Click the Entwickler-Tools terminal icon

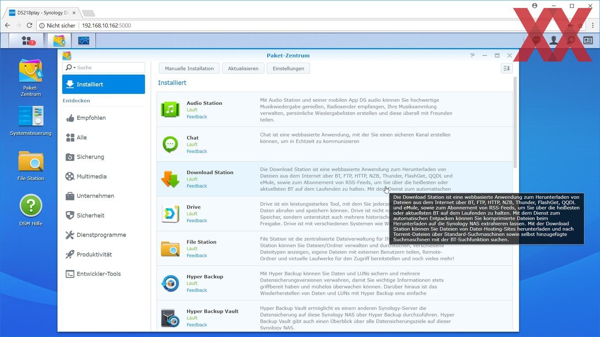(x=70, y=274)
